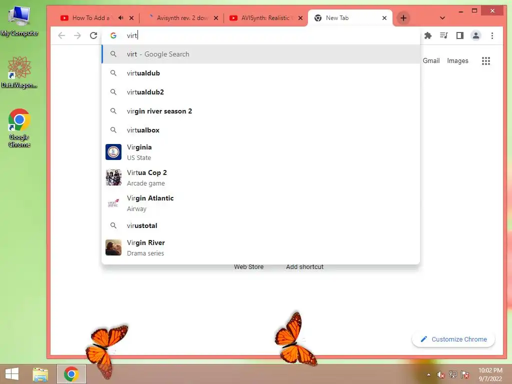Open File Explorer from the taskbar
Screen dimensions: 512x384
(40, 374)
